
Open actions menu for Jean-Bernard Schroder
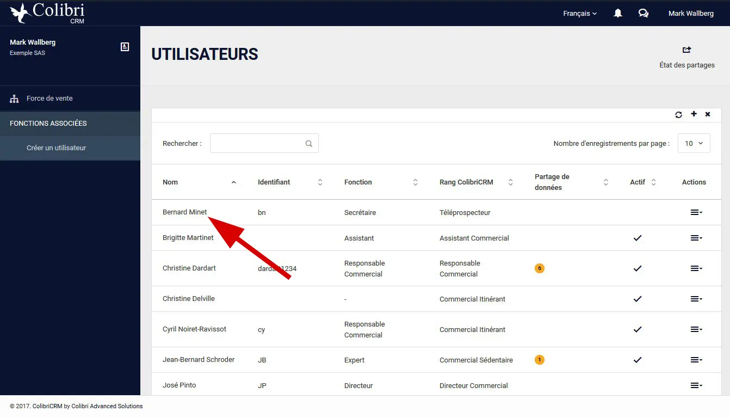pos(696,360)
